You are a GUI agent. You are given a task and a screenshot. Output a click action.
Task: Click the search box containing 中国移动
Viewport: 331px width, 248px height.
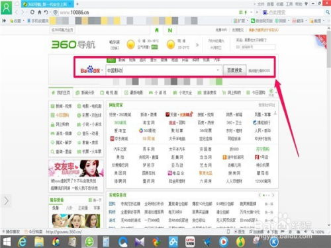[x=164, y=70]
